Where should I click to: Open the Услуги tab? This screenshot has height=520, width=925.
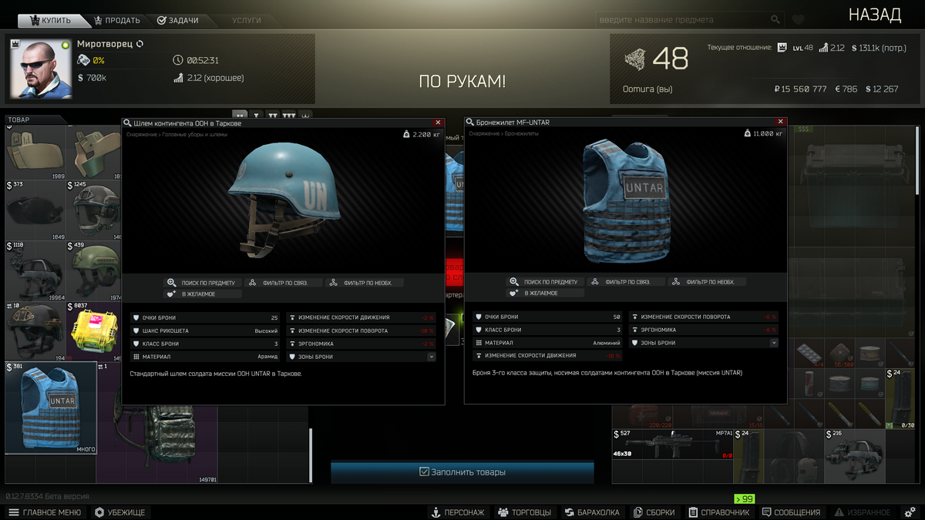point(247,20)
